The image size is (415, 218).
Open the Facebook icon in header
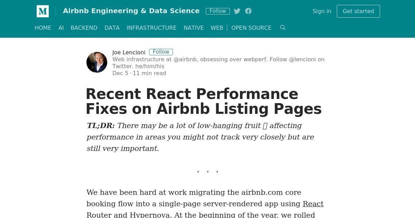click(x=248, y=11)
